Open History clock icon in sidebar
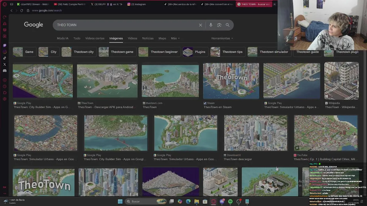This screenshot has width=367, height=206. 5,86
